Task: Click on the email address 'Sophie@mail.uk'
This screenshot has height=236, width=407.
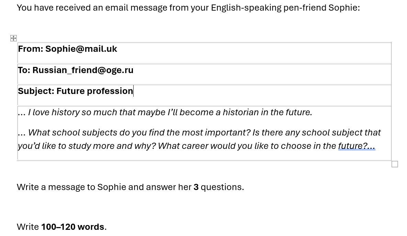Action: coord(81,49)
